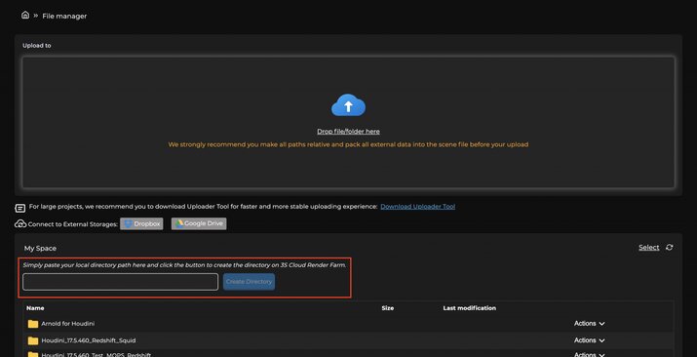
Task: Click the Download Uploader Tool link
Action: (x=418, y=207)
